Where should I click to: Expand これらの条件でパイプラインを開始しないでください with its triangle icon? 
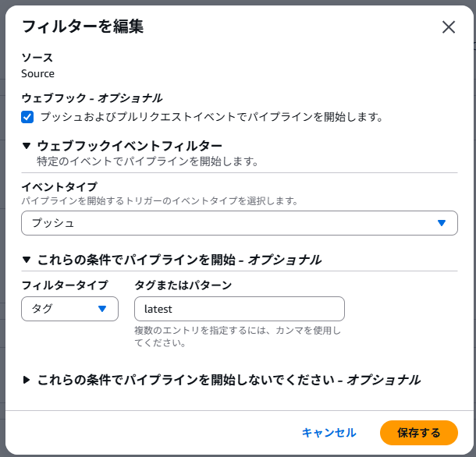pos(27,380)
